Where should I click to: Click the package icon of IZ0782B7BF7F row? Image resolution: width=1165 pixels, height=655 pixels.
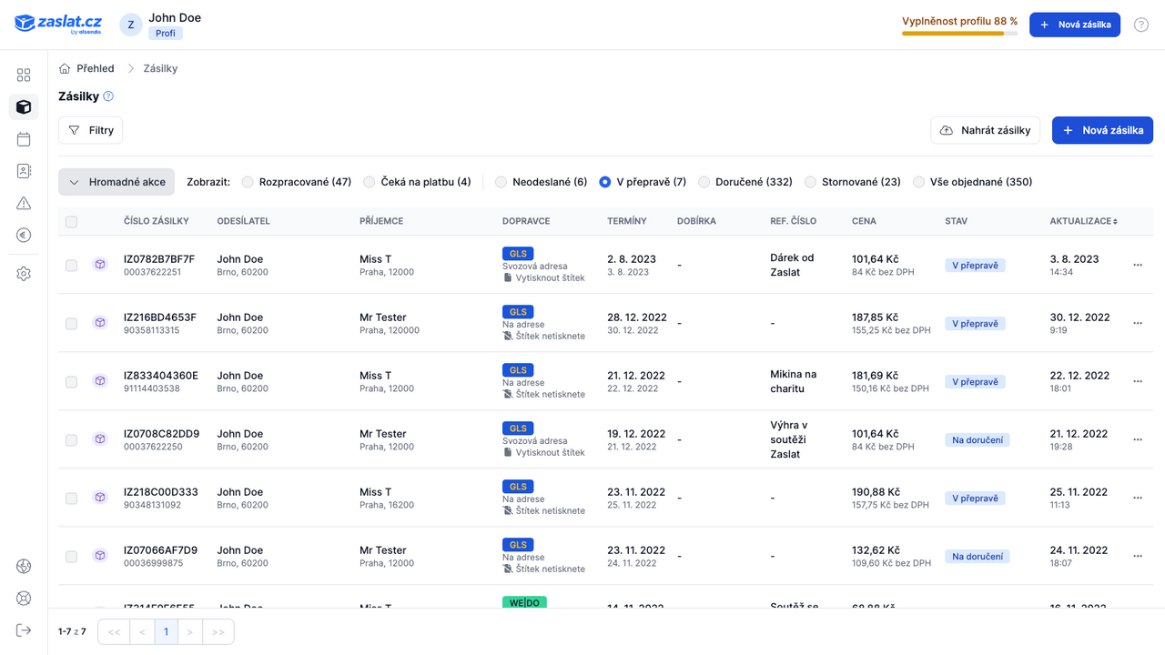(100, 265)
